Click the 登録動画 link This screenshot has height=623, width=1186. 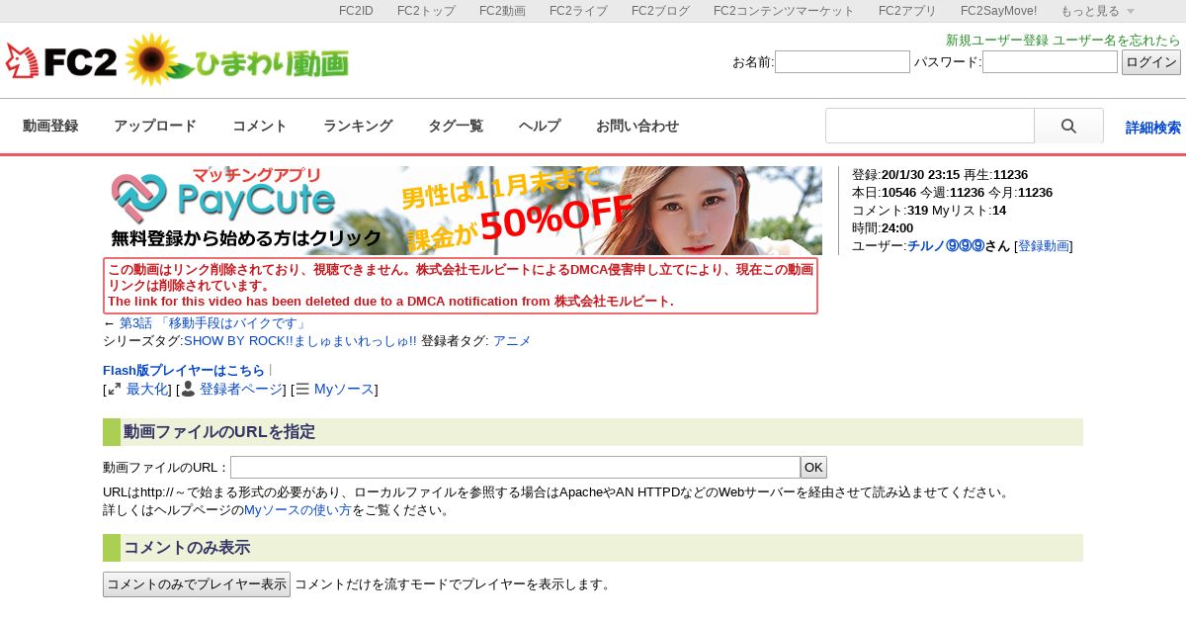click(x=1044, y=246)
